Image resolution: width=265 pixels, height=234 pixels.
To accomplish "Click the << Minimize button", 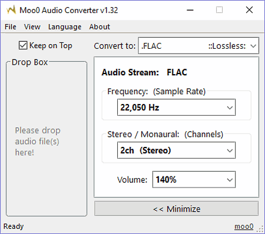I will click(176, 209).
